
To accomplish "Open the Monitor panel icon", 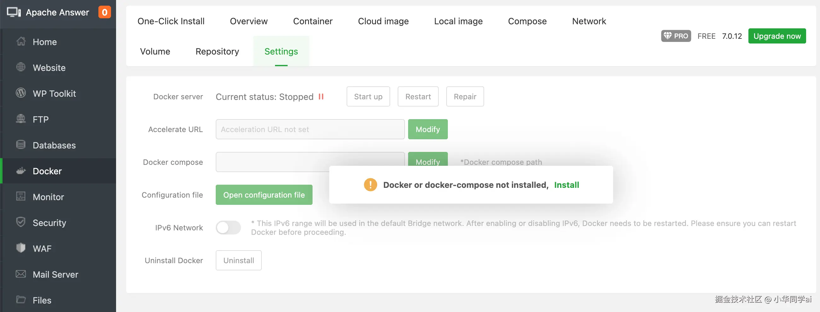I will pos(21,197).
